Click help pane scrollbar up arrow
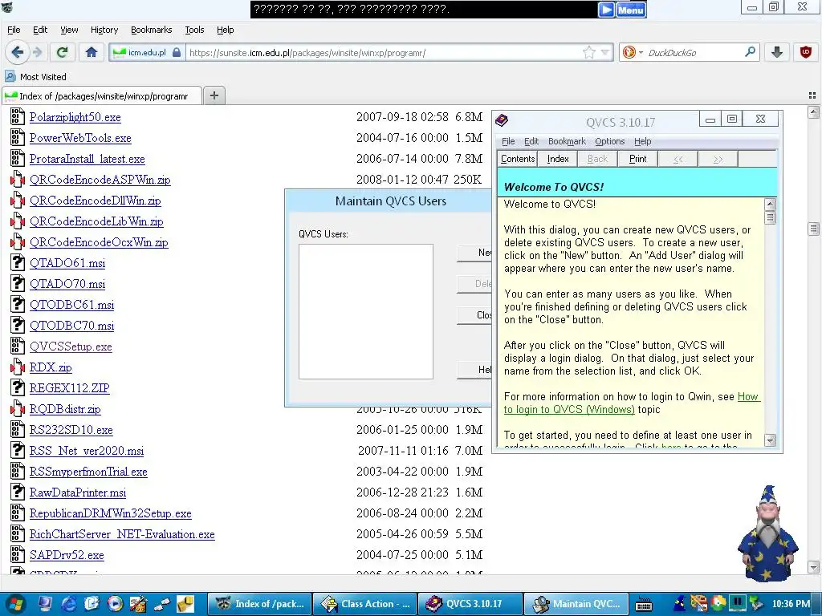This screenshot has width=822, height=616. coord(770,205)
